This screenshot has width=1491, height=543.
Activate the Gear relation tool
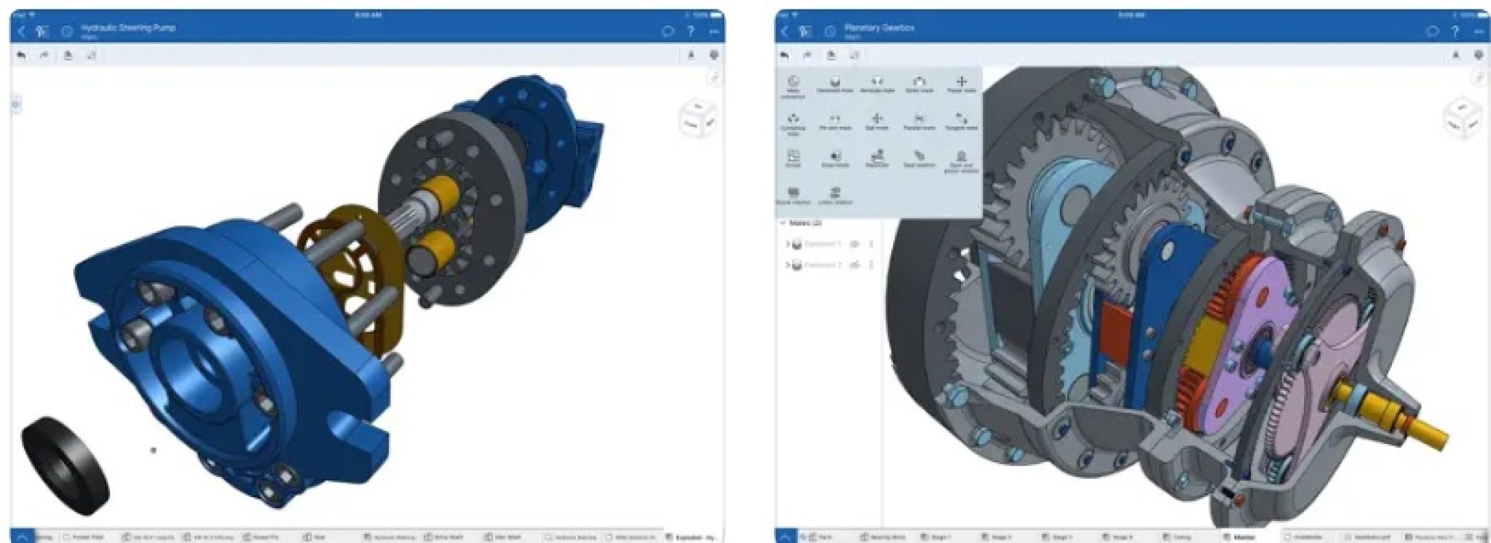point(919,158)
